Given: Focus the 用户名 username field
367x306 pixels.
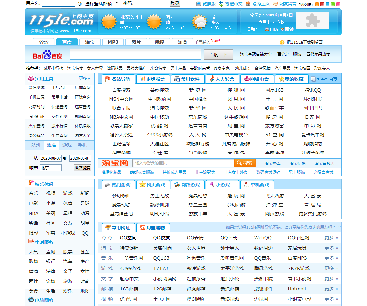Looking at the screenshot, I should point(58,3).
